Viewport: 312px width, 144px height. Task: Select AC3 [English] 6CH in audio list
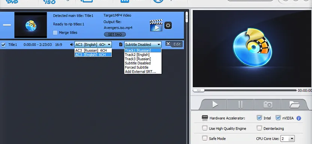93,55
